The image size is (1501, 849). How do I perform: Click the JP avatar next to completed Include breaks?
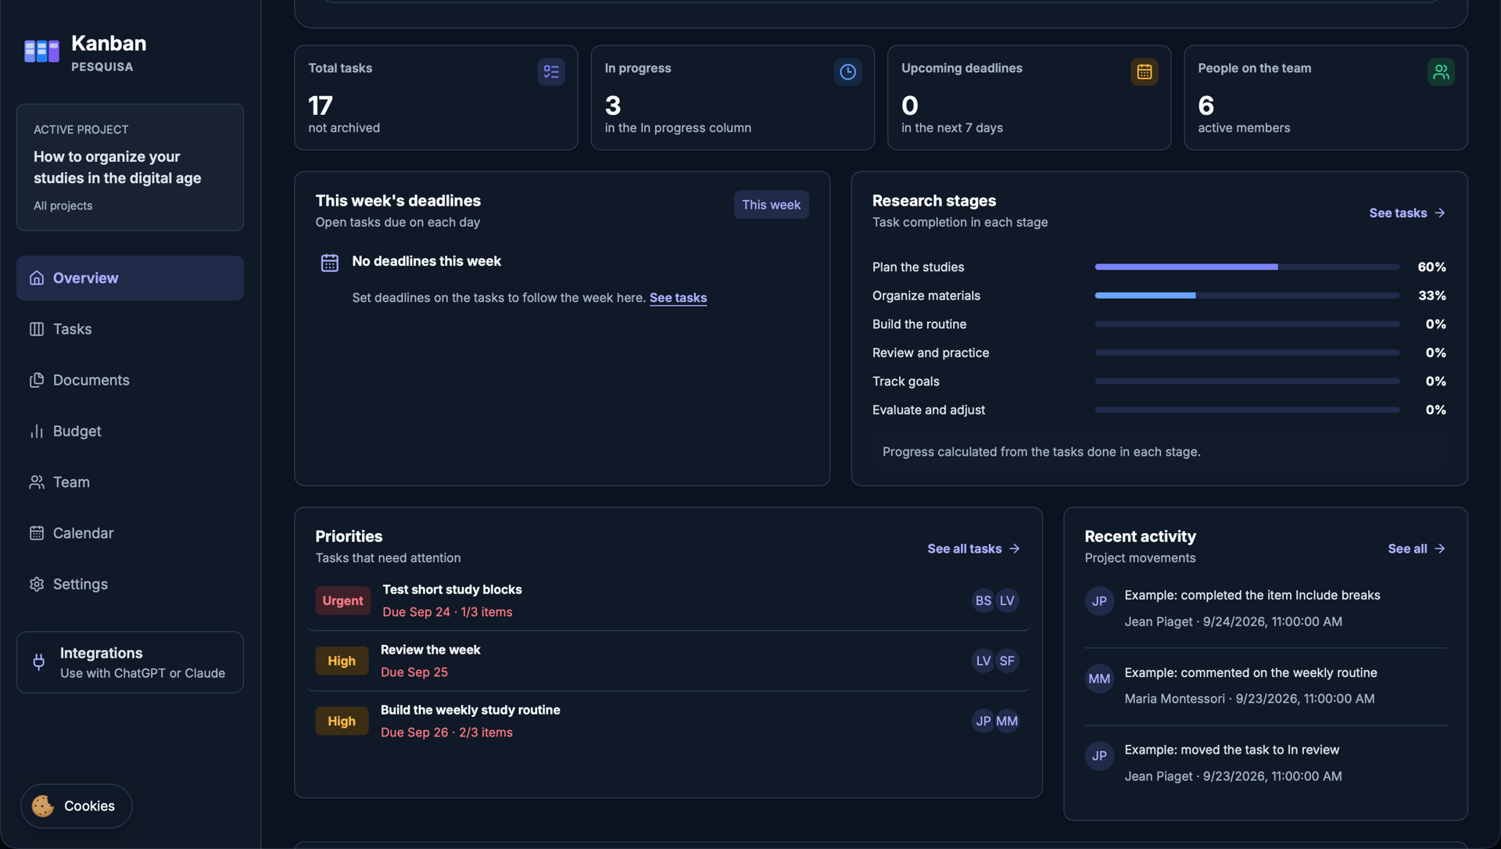1099,601
